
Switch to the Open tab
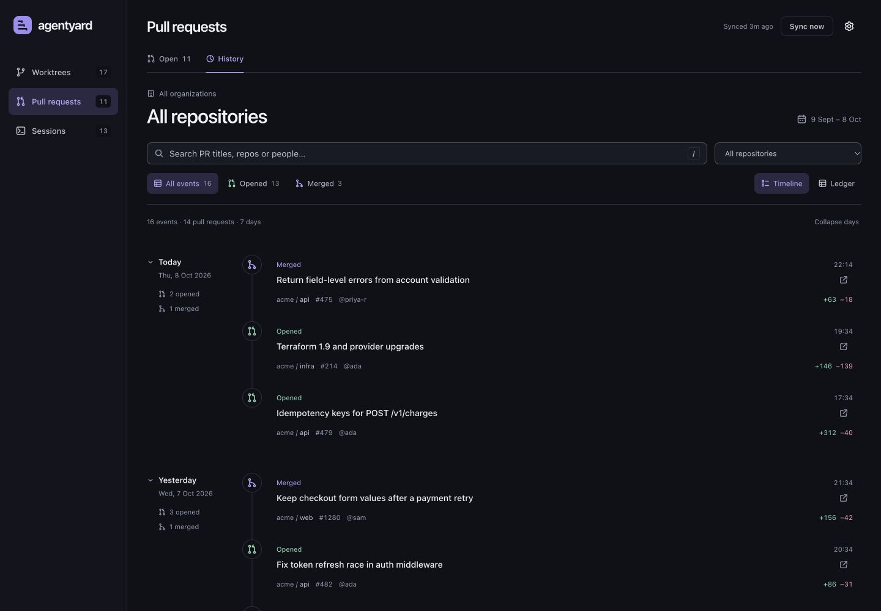tap(169, 59)
